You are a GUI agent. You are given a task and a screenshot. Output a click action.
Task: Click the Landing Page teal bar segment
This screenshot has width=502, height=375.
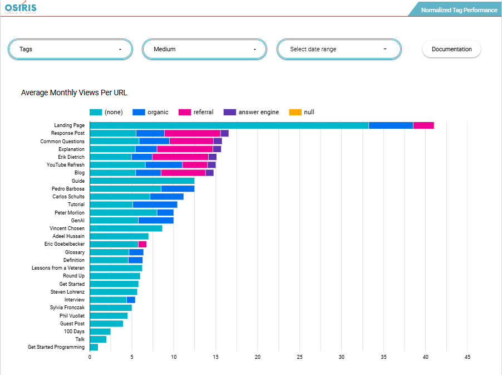(x=229, y=125)
